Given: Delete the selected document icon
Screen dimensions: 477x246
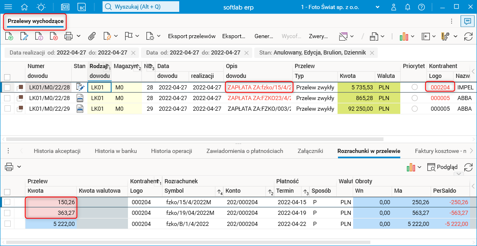Looking at the screenshot, I should pos(54,36).
